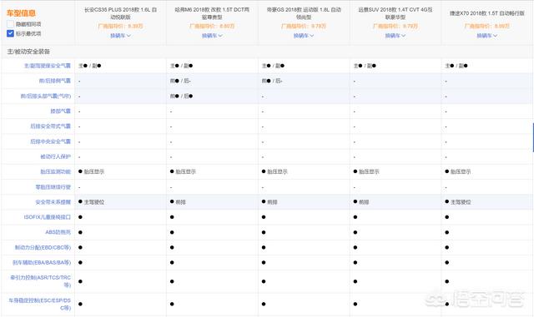Uncheck the 标示最优项 checkbox

click(10, 33)
